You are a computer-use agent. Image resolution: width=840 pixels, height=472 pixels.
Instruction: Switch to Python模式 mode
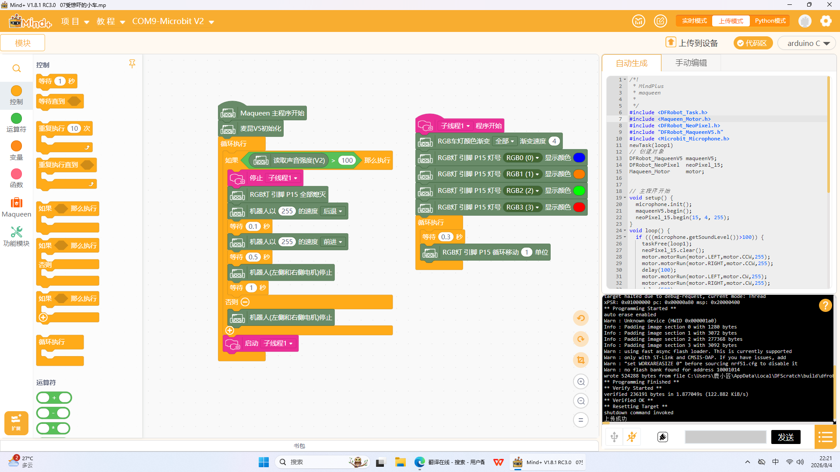770,21
